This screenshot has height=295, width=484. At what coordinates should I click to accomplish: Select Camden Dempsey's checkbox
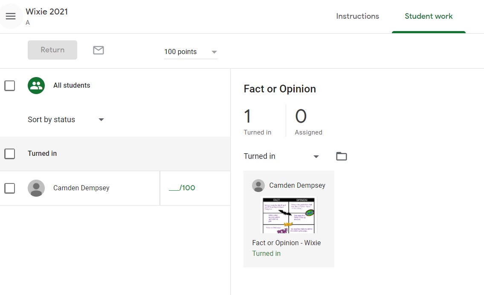tap(9, 188)
